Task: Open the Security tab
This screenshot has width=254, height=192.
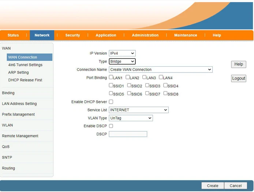Action: pos(72,35)
